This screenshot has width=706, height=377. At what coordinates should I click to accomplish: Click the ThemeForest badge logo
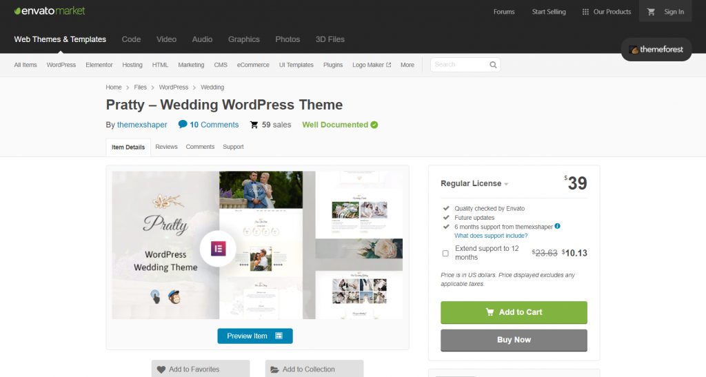[x=656, y=50]
